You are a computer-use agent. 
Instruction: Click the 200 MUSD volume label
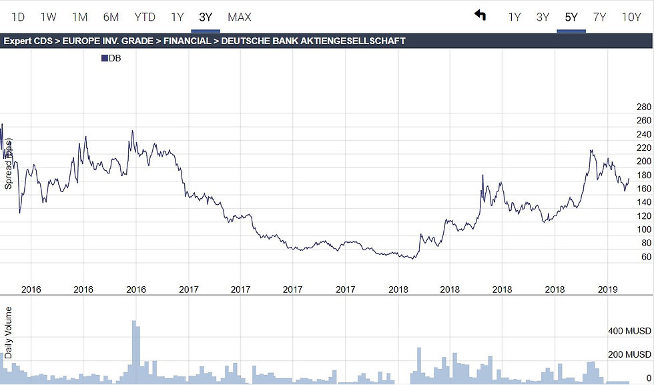[629, 354]
